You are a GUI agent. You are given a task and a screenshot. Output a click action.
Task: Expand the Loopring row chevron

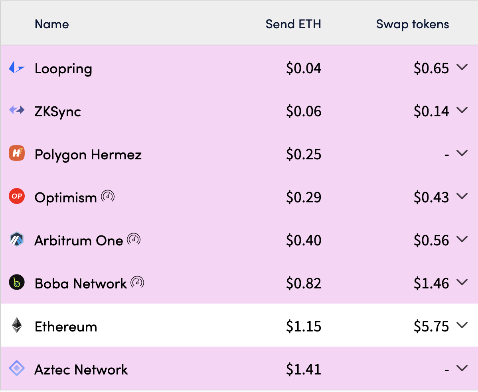pyautogui.click(x=462, y=67)
